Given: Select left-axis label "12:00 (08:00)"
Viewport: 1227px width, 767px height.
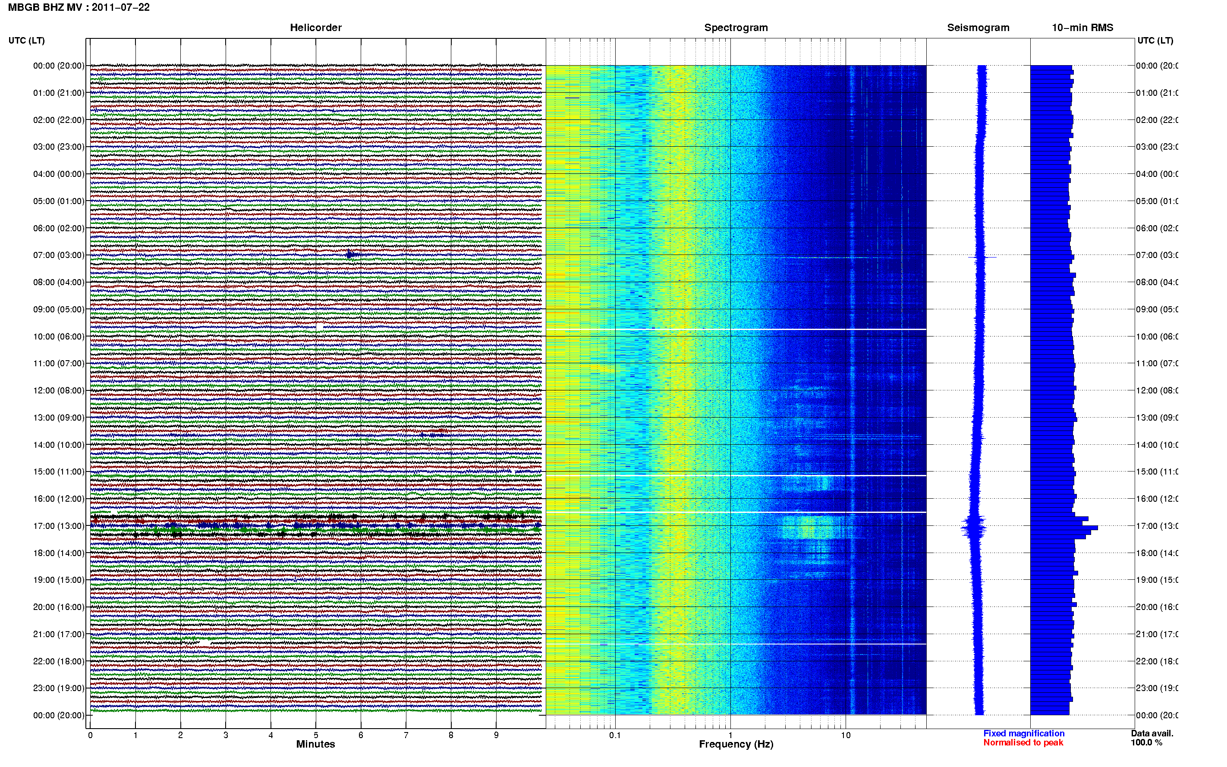Looking at the screenshot, I should (x=59, y=390).
